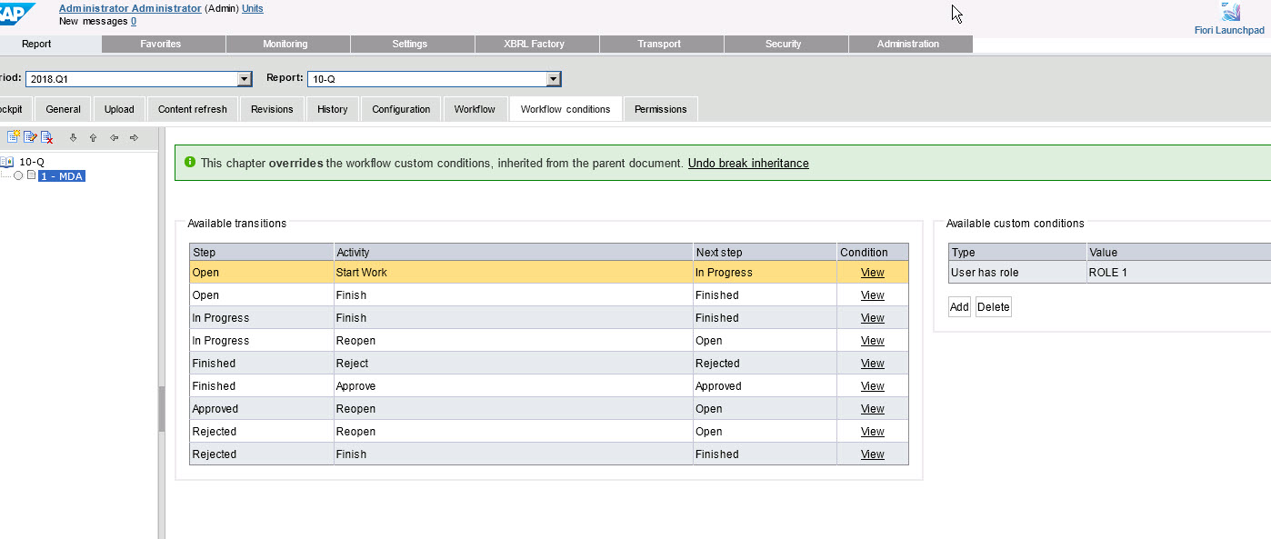View condition for Rejected Reopen transition
The image size is (1271, 539).
coord(873,432)
